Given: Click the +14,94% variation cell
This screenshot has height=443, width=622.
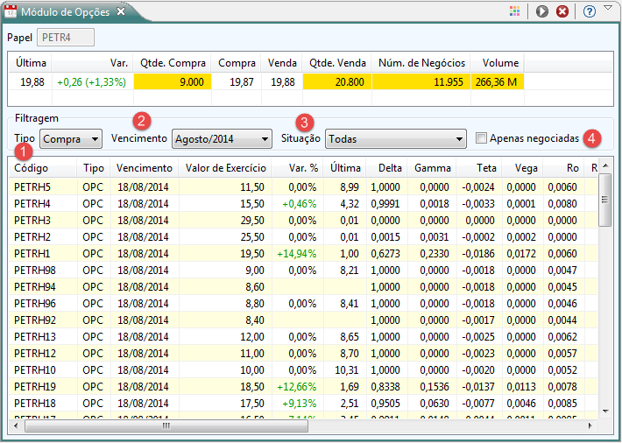Looking at the screenshot, I should point(297,253).
